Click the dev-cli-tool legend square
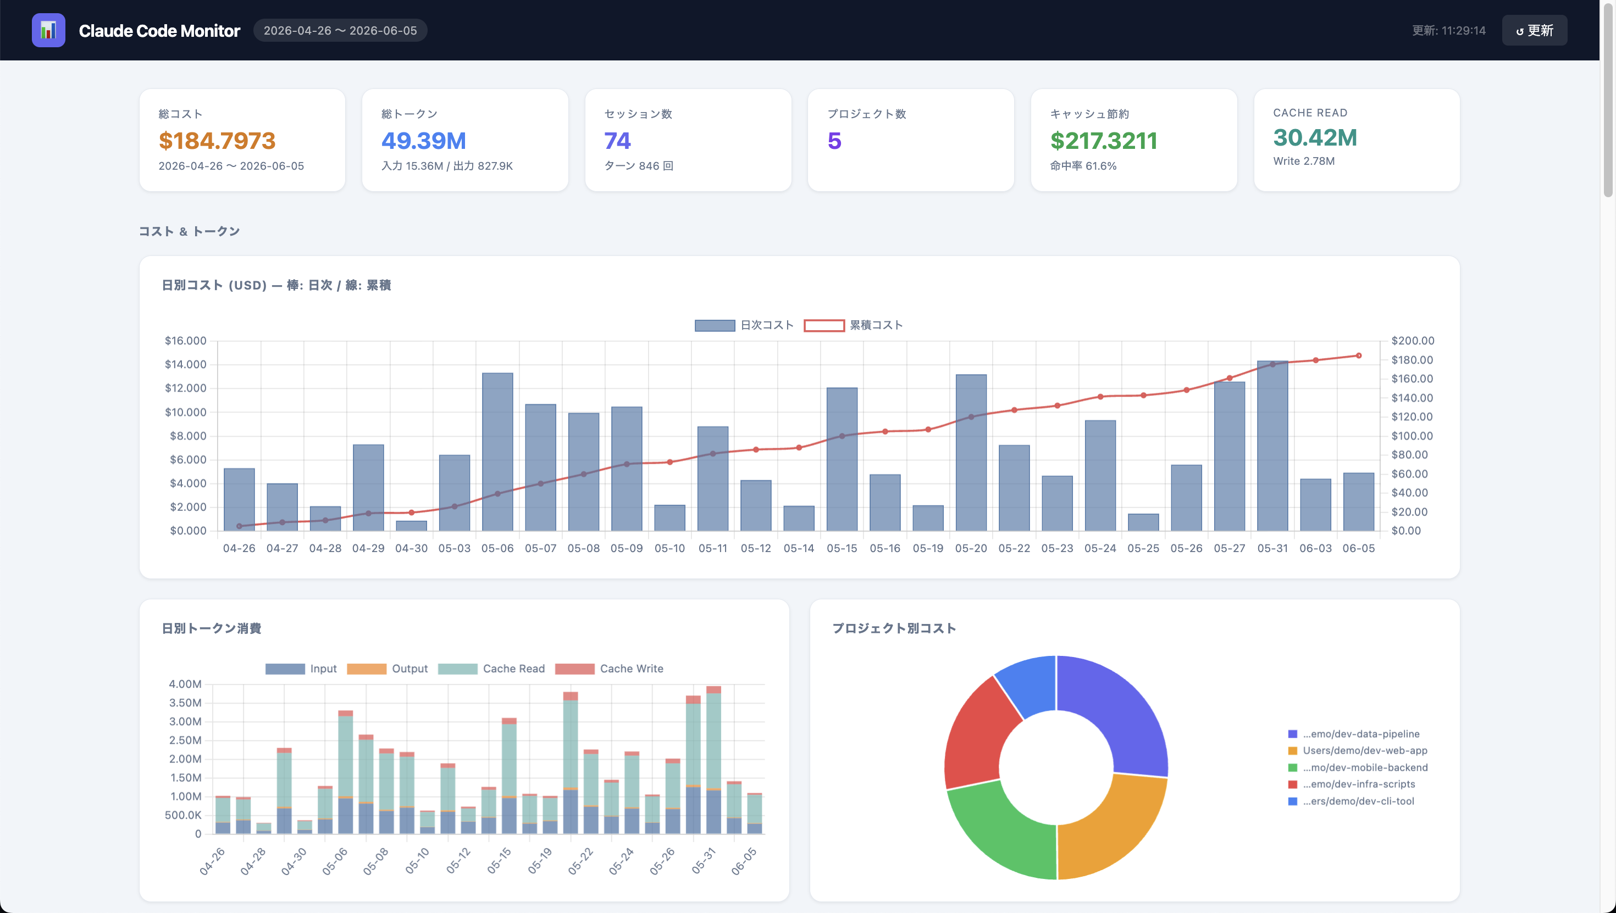The width and height of the screenshot is (1616, 913). point(1292,801)
